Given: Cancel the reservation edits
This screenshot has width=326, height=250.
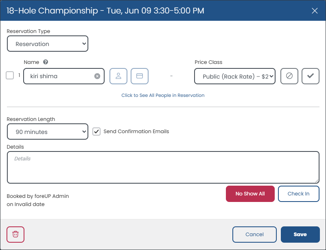Looking at the screenshot, I should click(x=254, y=235).
